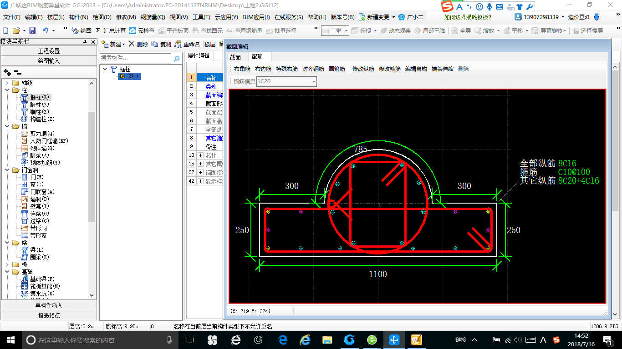The image size is (622, 349).
Task: Click 新建变更 in menu bar
Action: [377, 17]
